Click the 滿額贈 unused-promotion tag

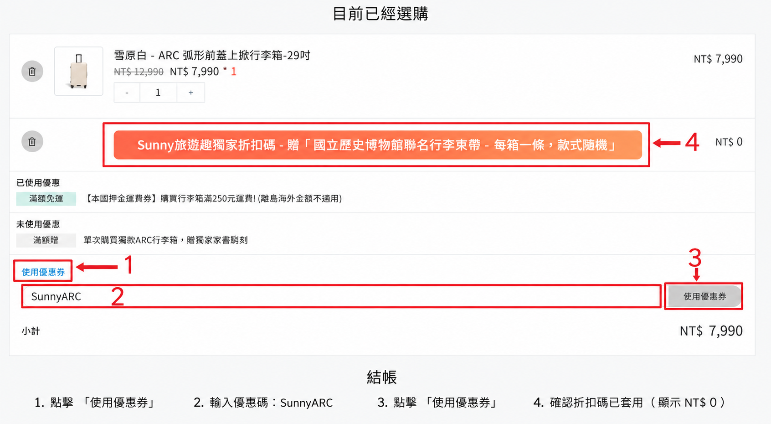[x=46, y=240]
